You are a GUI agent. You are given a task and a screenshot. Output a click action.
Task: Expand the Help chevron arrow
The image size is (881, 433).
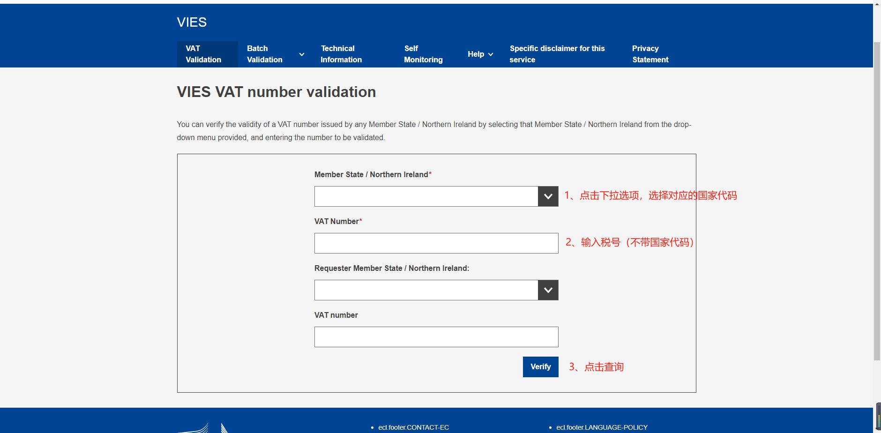(491, 54)
